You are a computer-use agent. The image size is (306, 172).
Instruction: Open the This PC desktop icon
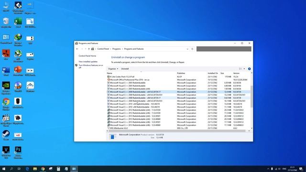6,6
